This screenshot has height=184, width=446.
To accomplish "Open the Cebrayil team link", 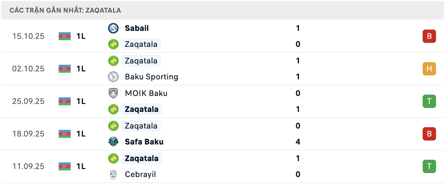I will (x=140, y=174).
